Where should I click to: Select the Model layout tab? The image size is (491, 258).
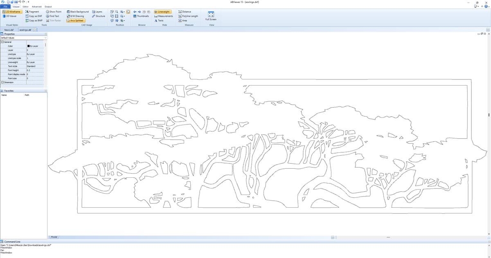(54, 237)
